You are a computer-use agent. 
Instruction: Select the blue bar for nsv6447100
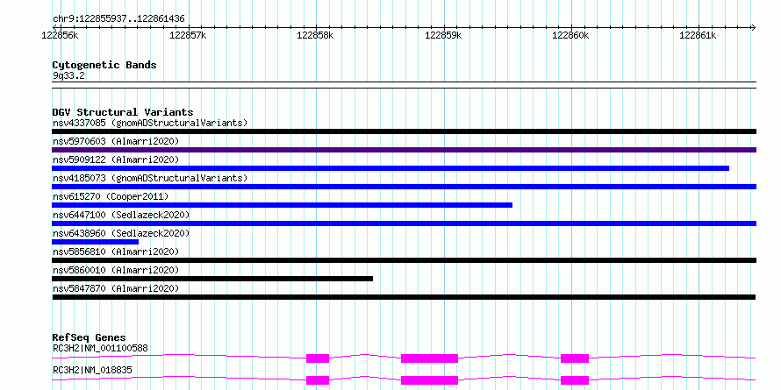404,223
